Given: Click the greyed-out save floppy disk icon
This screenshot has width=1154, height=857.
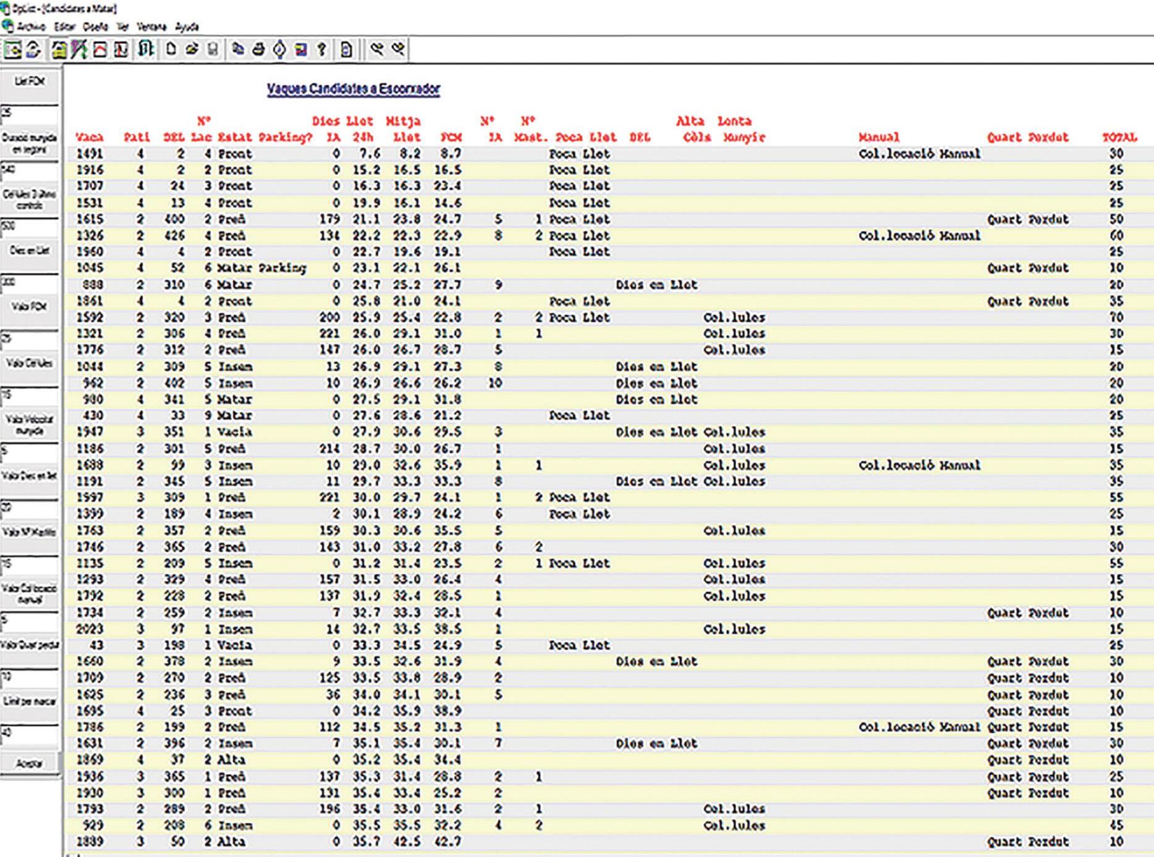Looking at the screenshot, I should tap(213, 49).
